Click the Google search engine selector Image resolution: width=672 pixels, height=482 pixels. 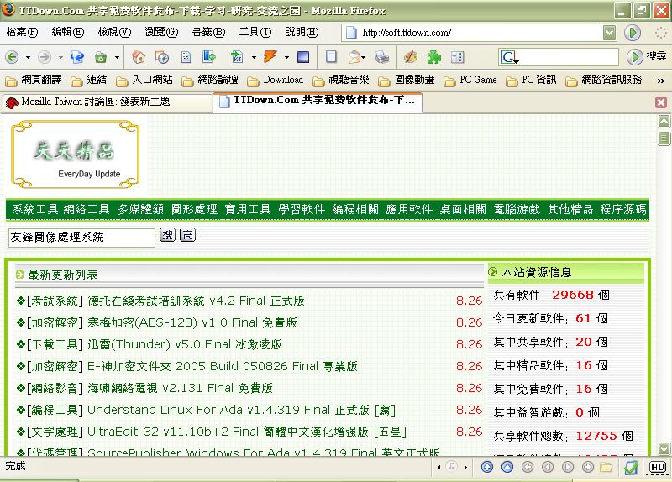coord(510,57)
